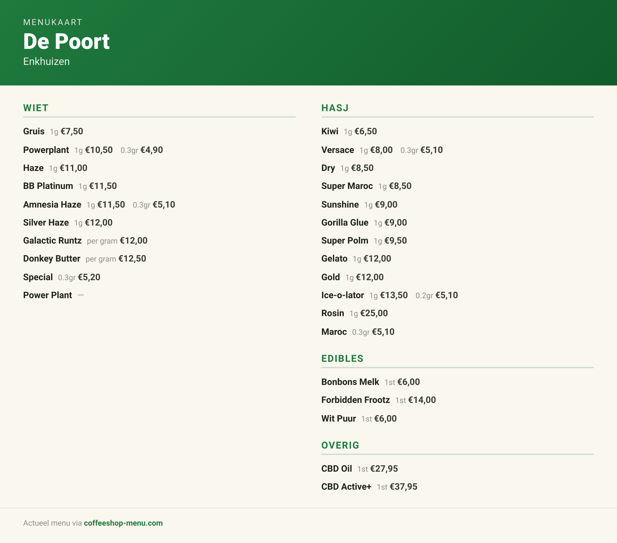Click the De Poort title
Viewport: 617px width, 543px height.
click(x=67, y=41)
